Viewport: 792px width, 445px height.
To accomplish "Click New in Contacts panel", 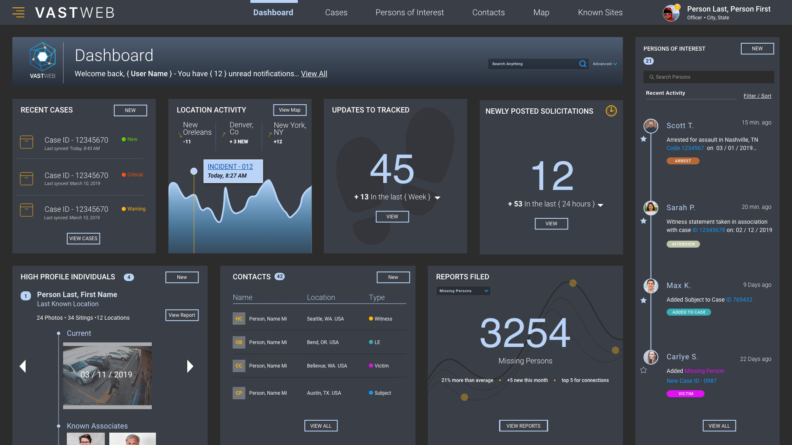I will 393,277.
